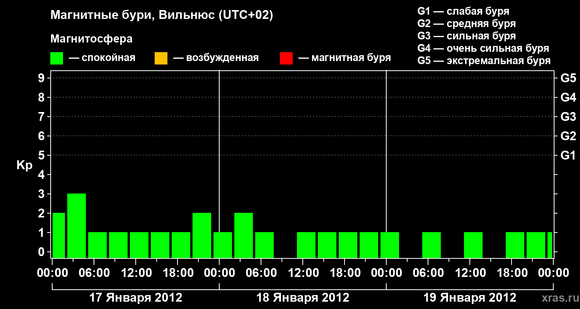580x309 pixels.
Task: Select the chart title 'Магнитные бури, Вильнюс (UTC+02)'
Action: pyautogui.click(x=162, y=15)
